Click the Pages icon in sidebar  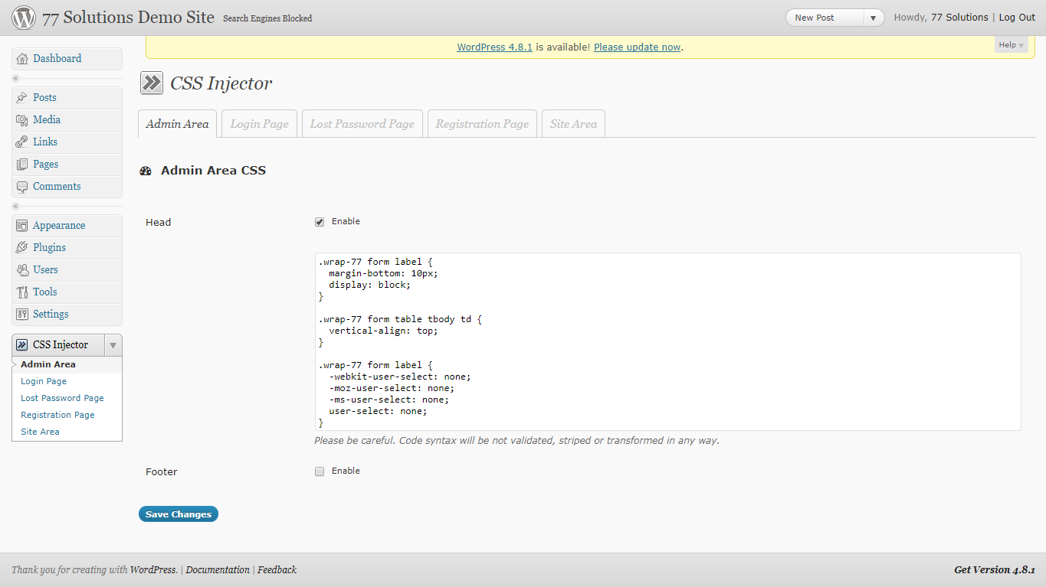click(x=22, y=165)
